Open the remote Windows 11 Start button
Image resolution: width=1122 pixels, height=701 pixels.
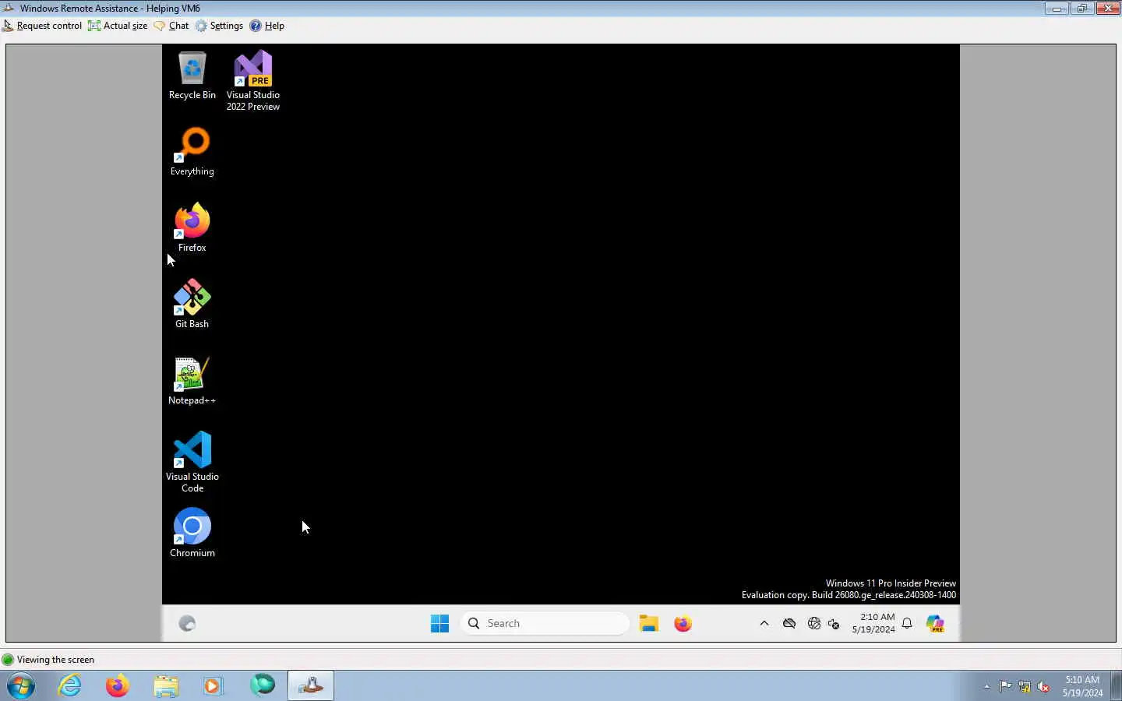coord(439,623)
